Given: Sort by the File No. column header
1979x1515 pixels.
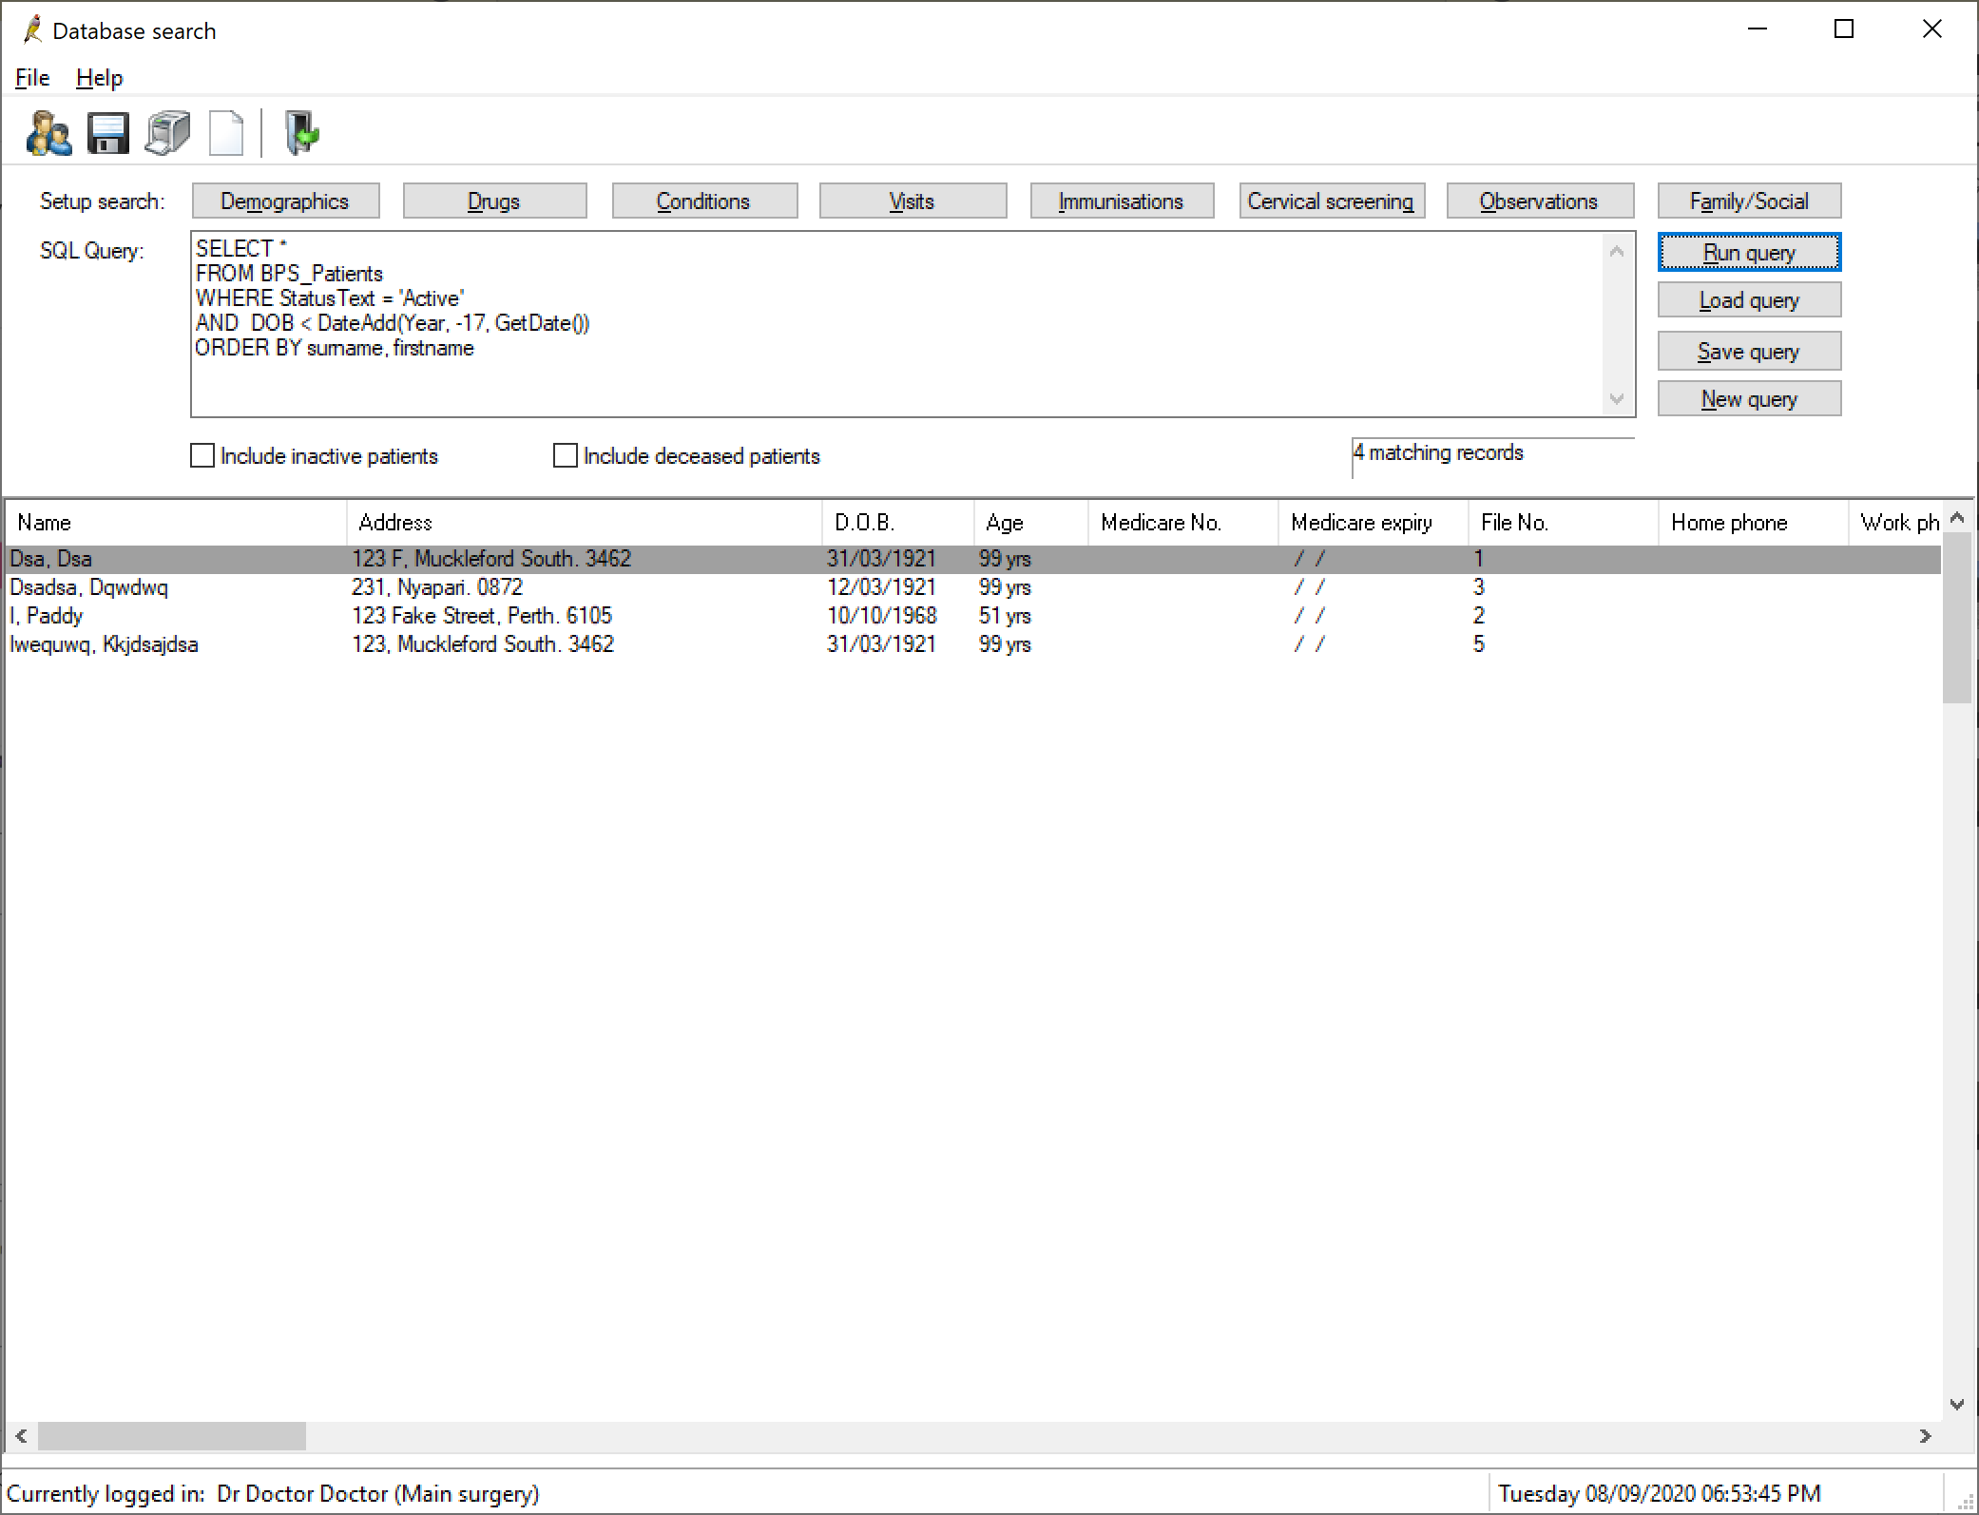Looking at the screenshot, I should (1564, 523).
